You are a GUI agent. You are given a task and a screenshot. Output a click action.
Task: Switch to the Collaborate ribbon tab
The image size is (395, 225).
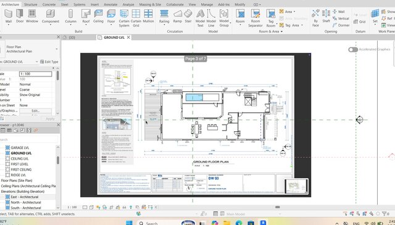(x=175, y=4)
